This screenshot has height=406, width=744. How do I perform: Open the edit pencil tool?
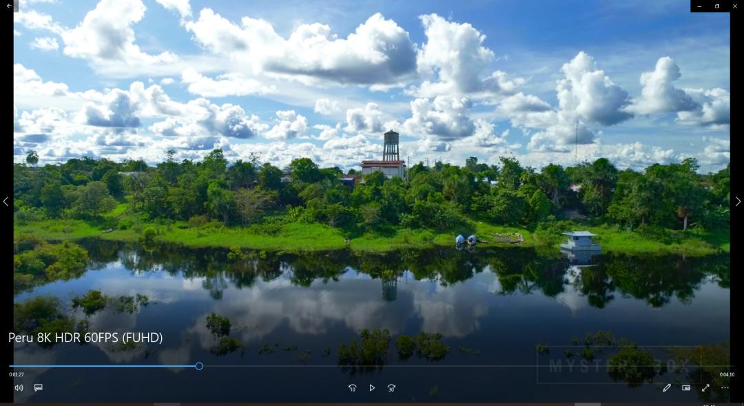667,387
